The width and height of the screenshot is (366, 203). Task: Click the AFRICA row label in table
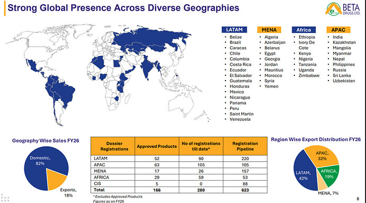click(101, 178)
